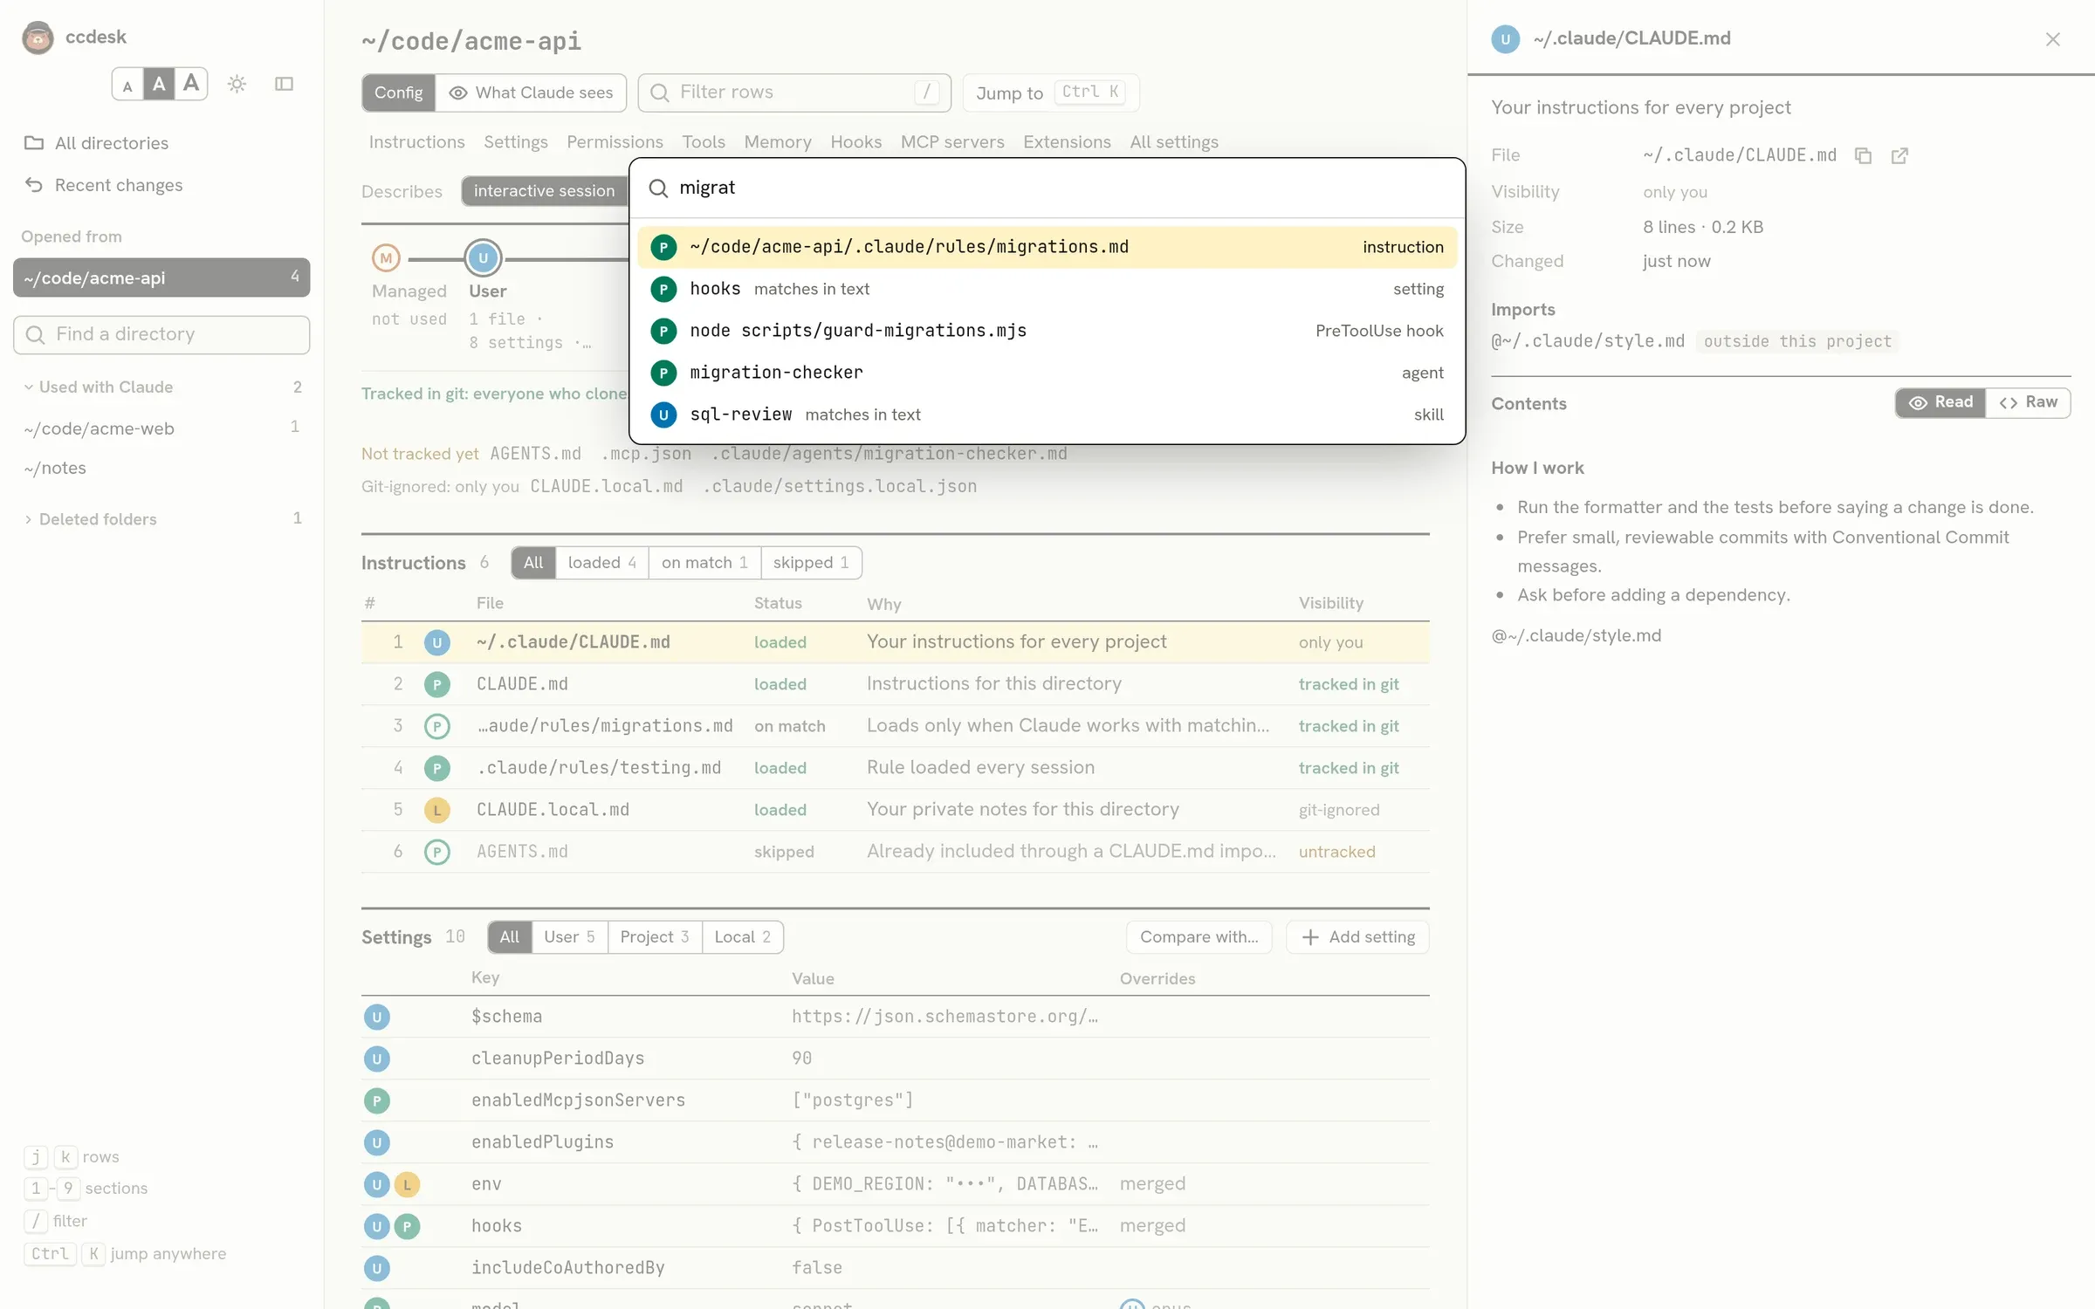Click the ccdesk avatar logo

click(38, 38)
